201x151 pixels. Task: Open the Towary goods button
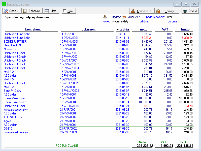point(166,11)
